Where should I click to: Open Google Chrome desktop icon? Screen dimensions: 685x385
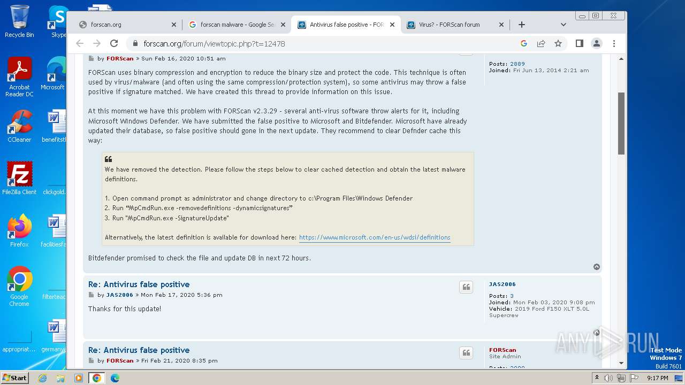19,287
